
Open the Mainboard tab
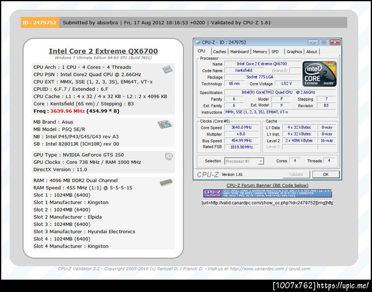(239, 51)
